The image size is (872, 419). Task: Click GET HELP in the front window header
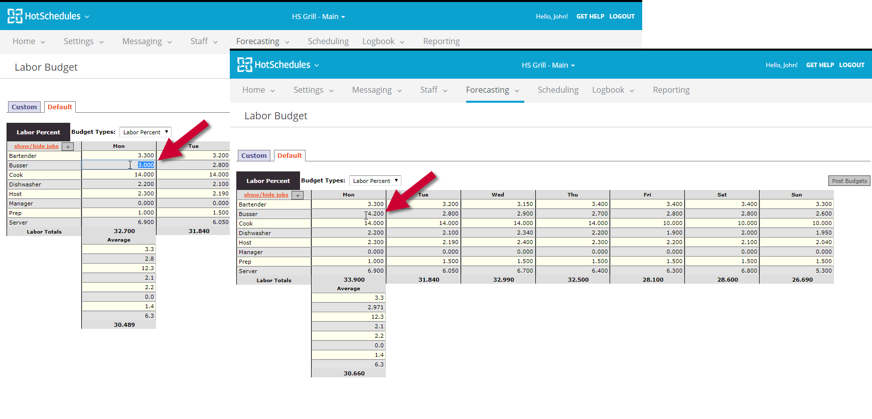pyautogui.click(x=820, y=65)
